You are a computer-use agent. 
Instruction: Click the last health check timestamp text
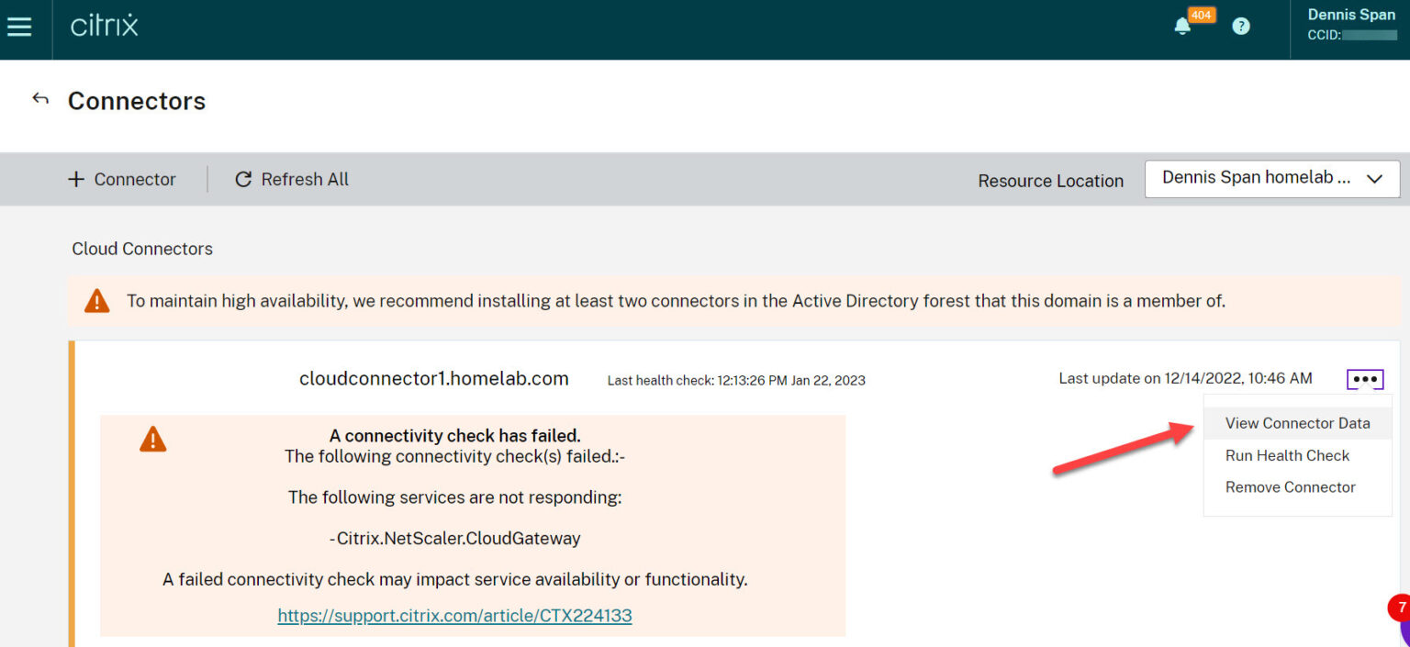click(735, 379)
